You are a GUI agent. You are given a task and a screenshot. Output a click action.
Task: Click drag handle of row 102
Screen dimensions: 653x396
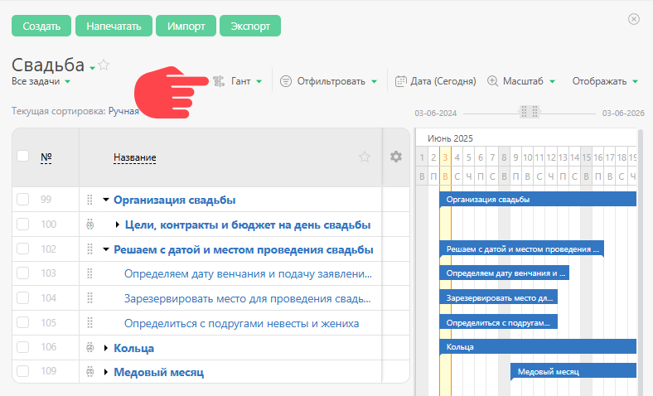click(89, 249)
